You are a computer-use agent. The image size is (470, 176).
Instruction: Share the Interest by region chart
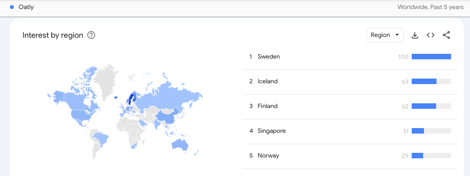pos(446,35)
